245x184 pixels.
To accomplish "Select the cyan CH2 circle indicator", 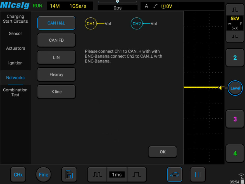I will tap(137, 24).
